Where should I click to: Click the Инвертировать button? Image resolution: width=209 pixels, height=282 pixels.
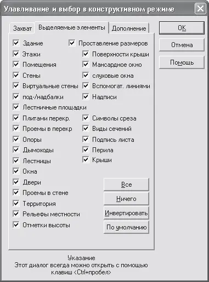[x=126, y=213]
